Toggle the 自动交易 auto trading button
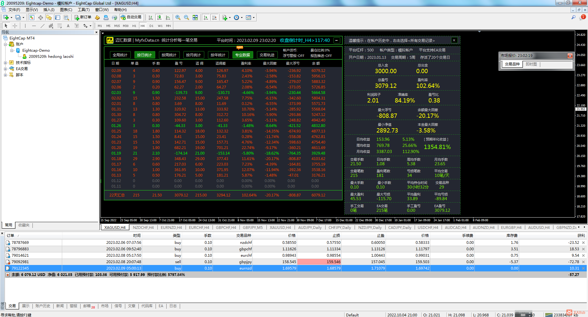 tap(131, 17)
